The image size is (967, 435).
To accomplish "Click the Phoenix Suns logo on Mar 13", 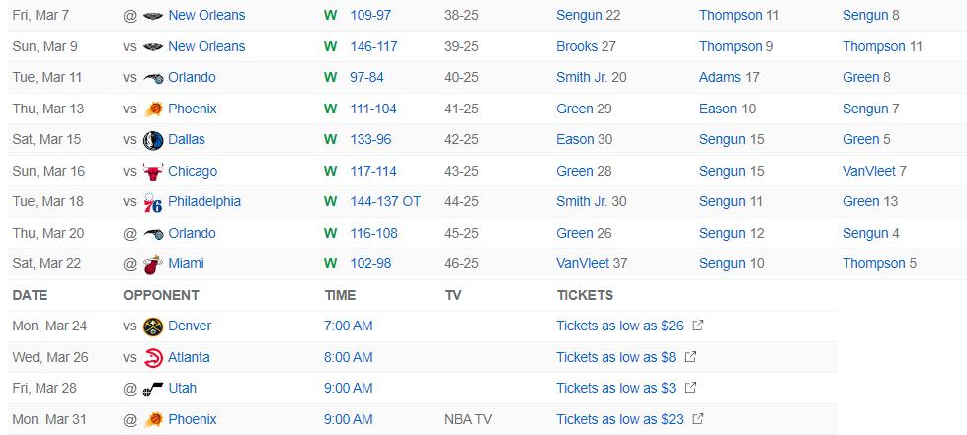I will point(153,109).
